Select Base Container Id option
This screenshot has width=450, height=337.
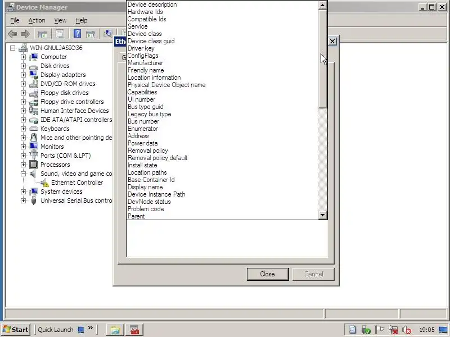(223, 180)
